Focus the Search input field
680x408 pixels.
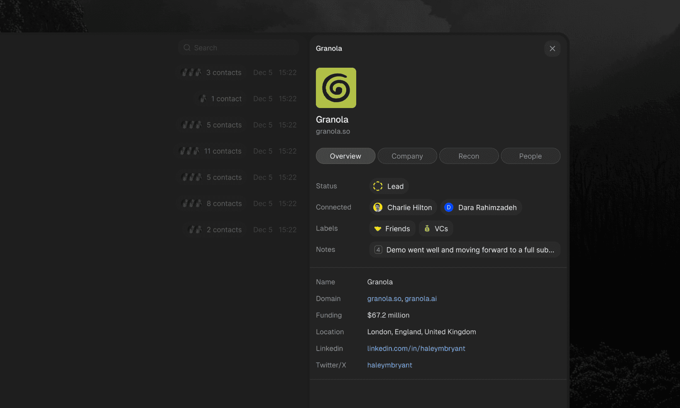239,48
